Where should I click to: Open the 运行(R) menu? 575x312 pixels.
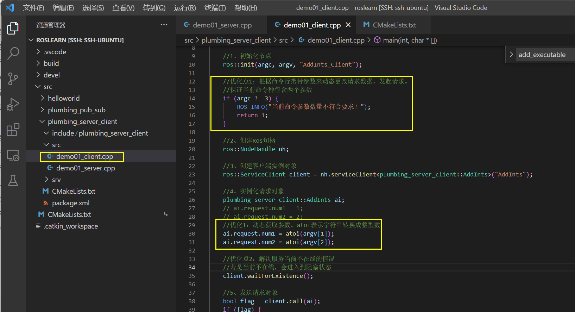pos(185,8)
